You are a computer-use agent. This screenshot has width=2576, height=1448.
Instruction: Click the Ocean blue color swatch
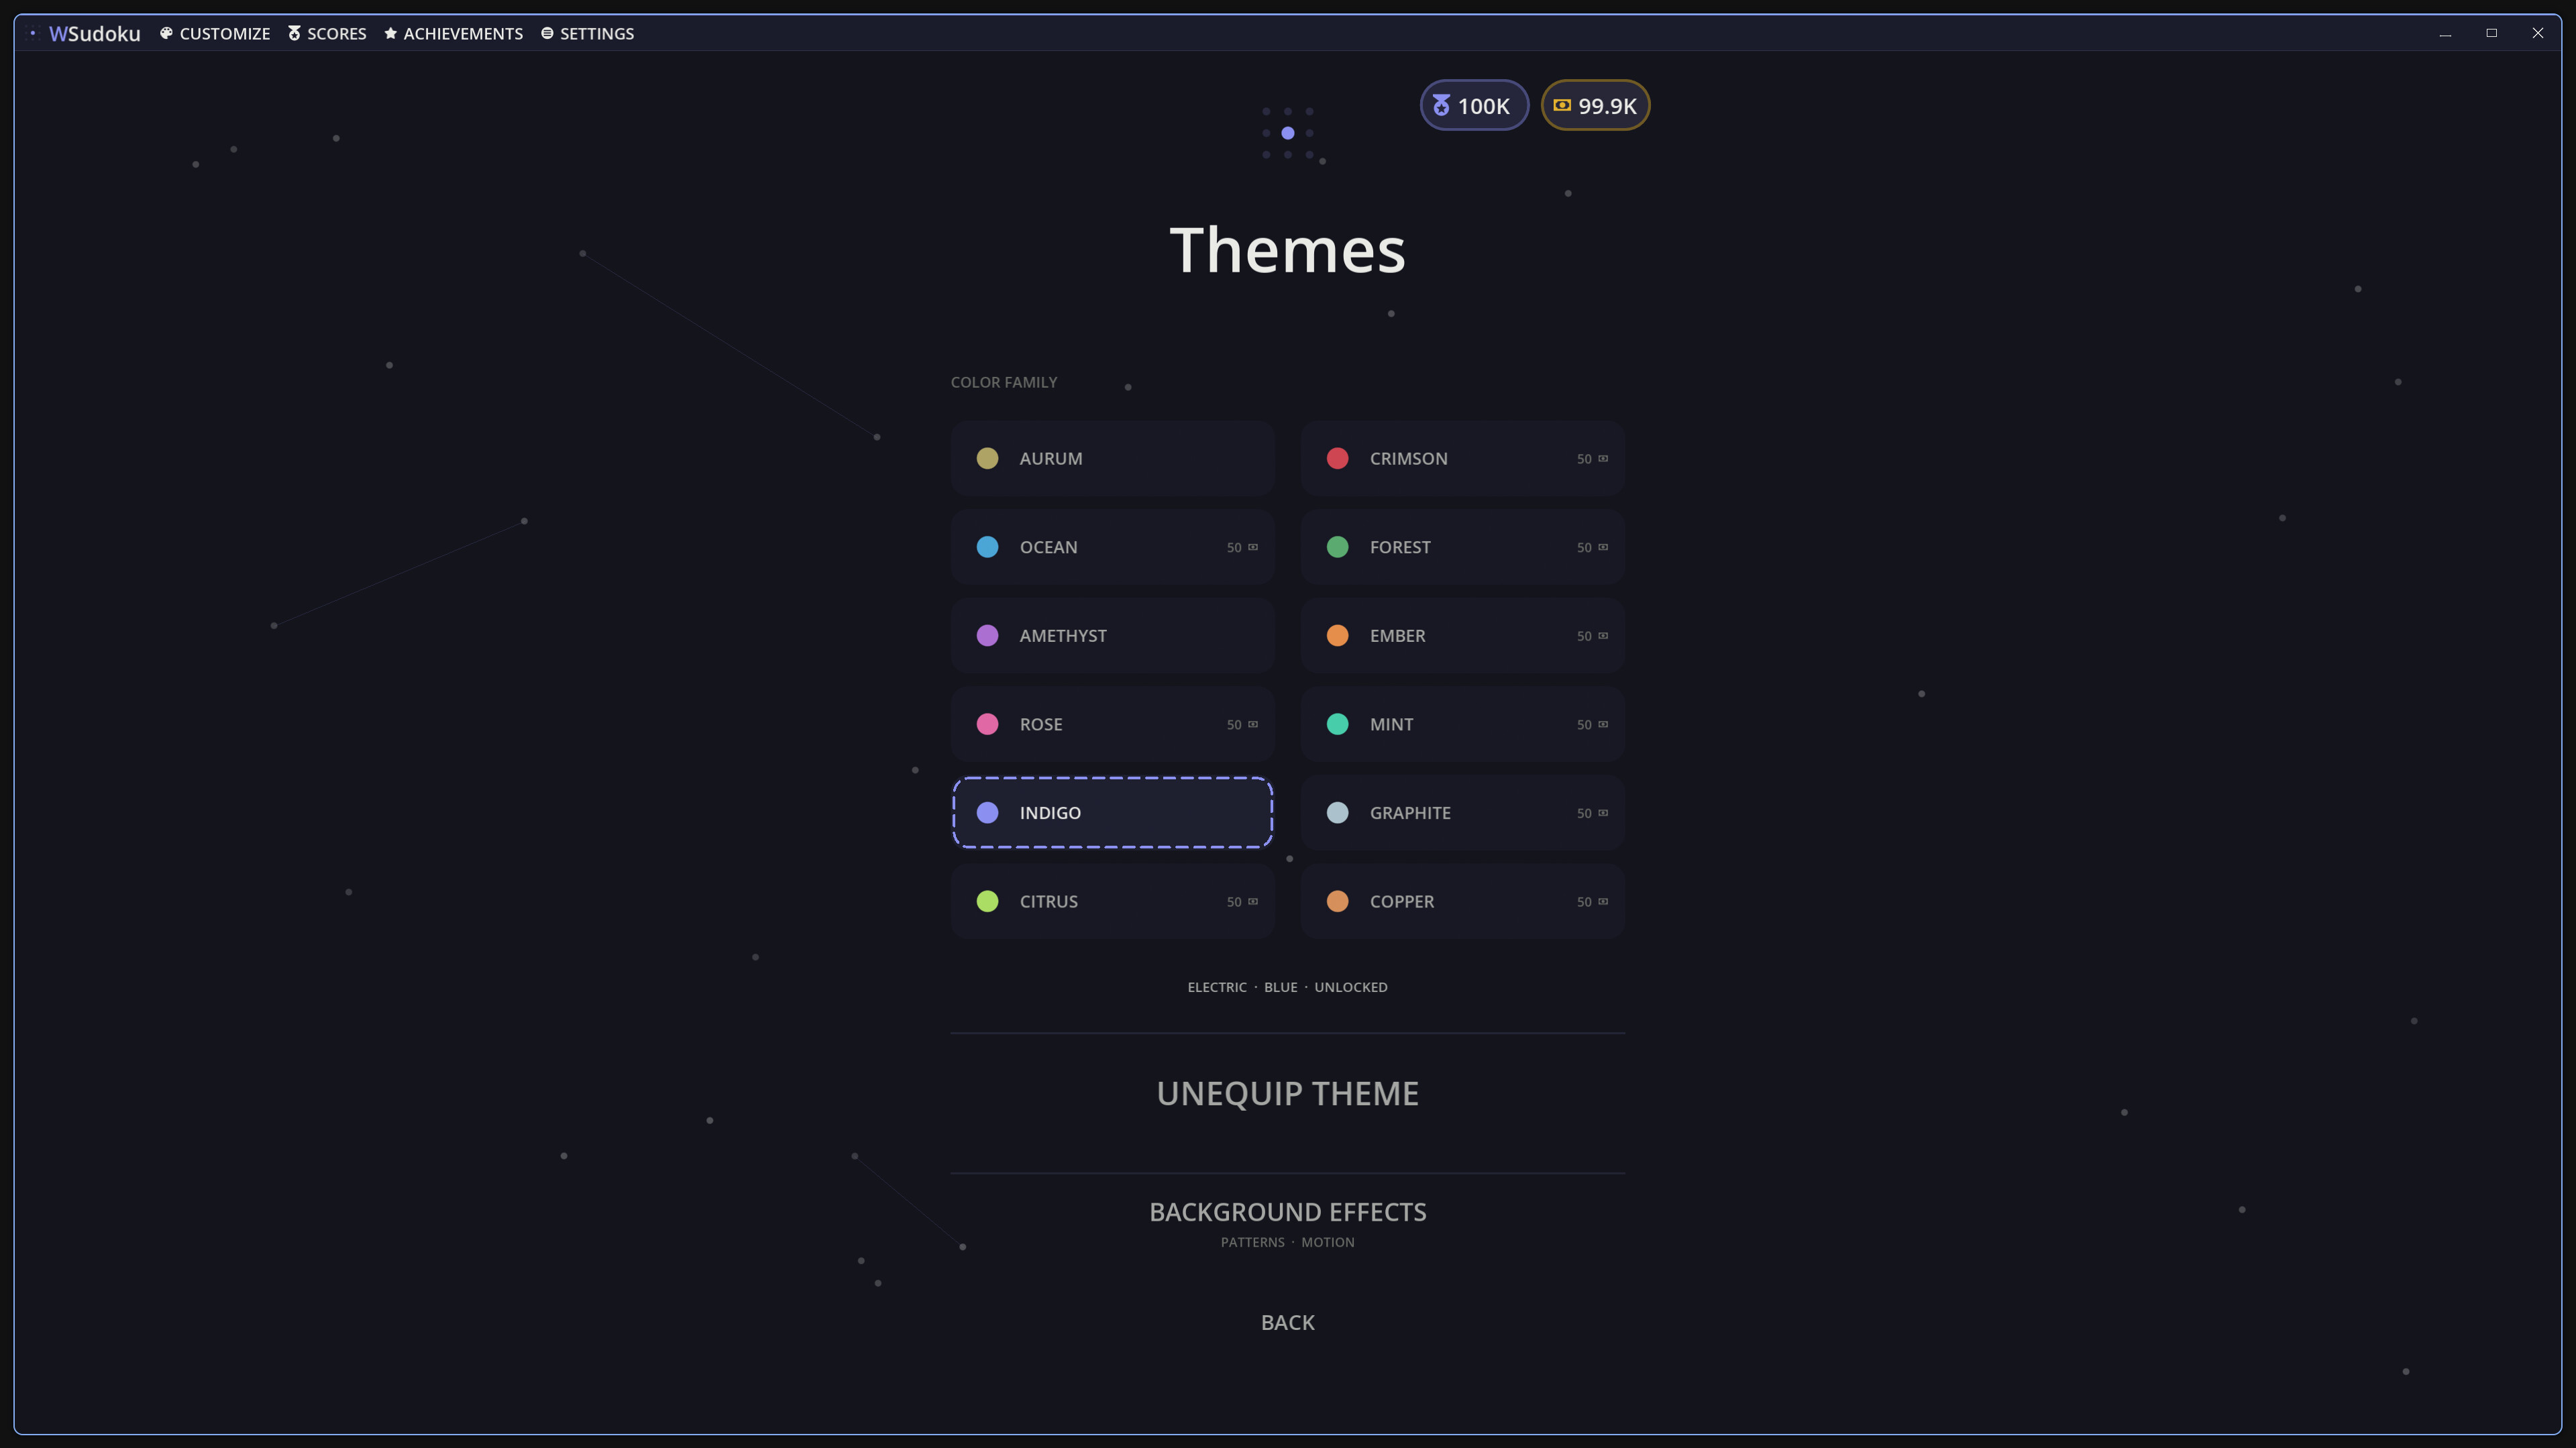pos(987,547)
